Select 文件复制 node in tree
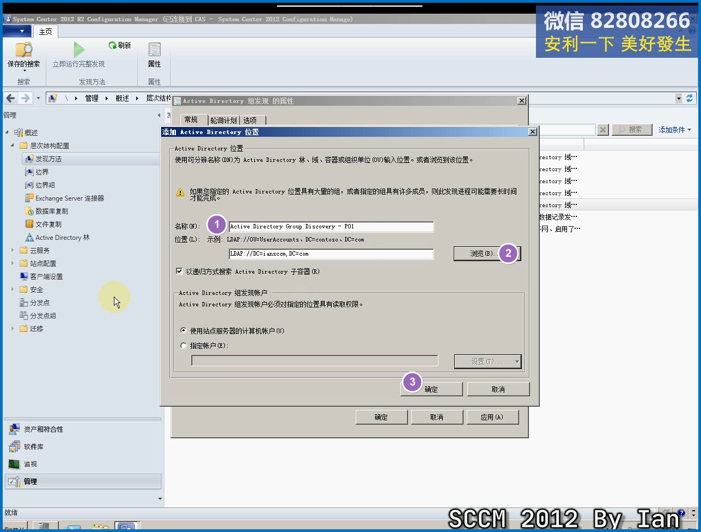The width and height of the screenshot is (701, 532). pyautogui.click(x=48, y=224)
